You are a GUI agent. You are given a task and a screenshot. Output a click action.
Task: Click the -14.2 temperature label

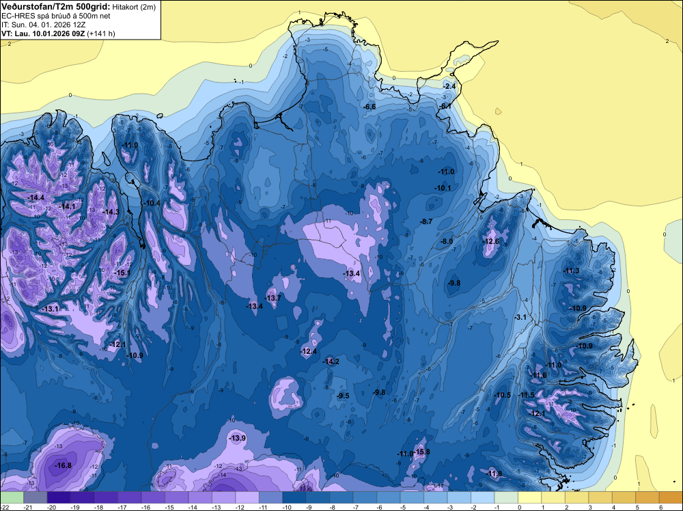(331, 361)
